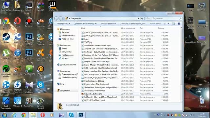
Task: Open the iTunes desktop icon
Action: tap(17, 54)
